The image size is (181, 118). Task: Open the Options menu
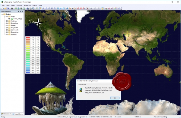coord(19,5)
